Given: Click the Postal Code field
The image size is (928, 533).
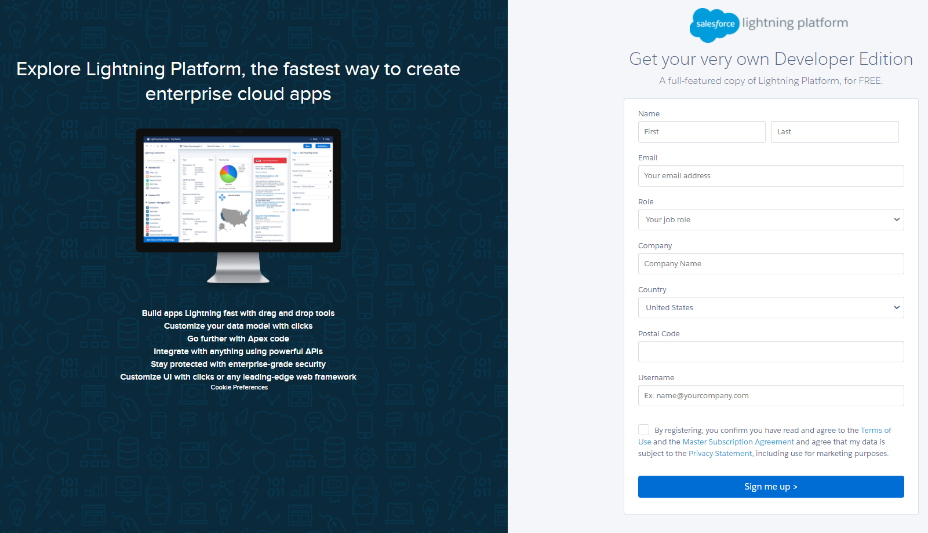Looking at the screenshot, I should pyautogui.click(x=771, y=352).
